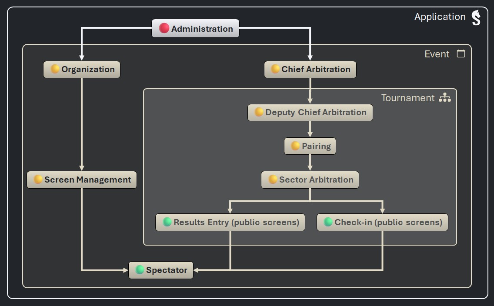Click the Tournament hierarchy icon
The height and width of the screenshot is (306, 494).
[445, 98]
